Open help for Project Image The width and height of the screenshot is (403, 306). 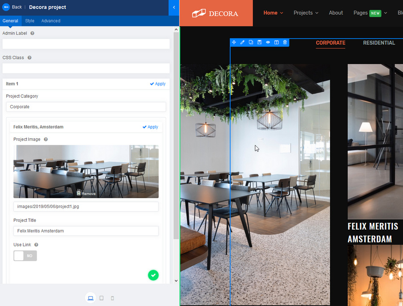coord(46,140)
